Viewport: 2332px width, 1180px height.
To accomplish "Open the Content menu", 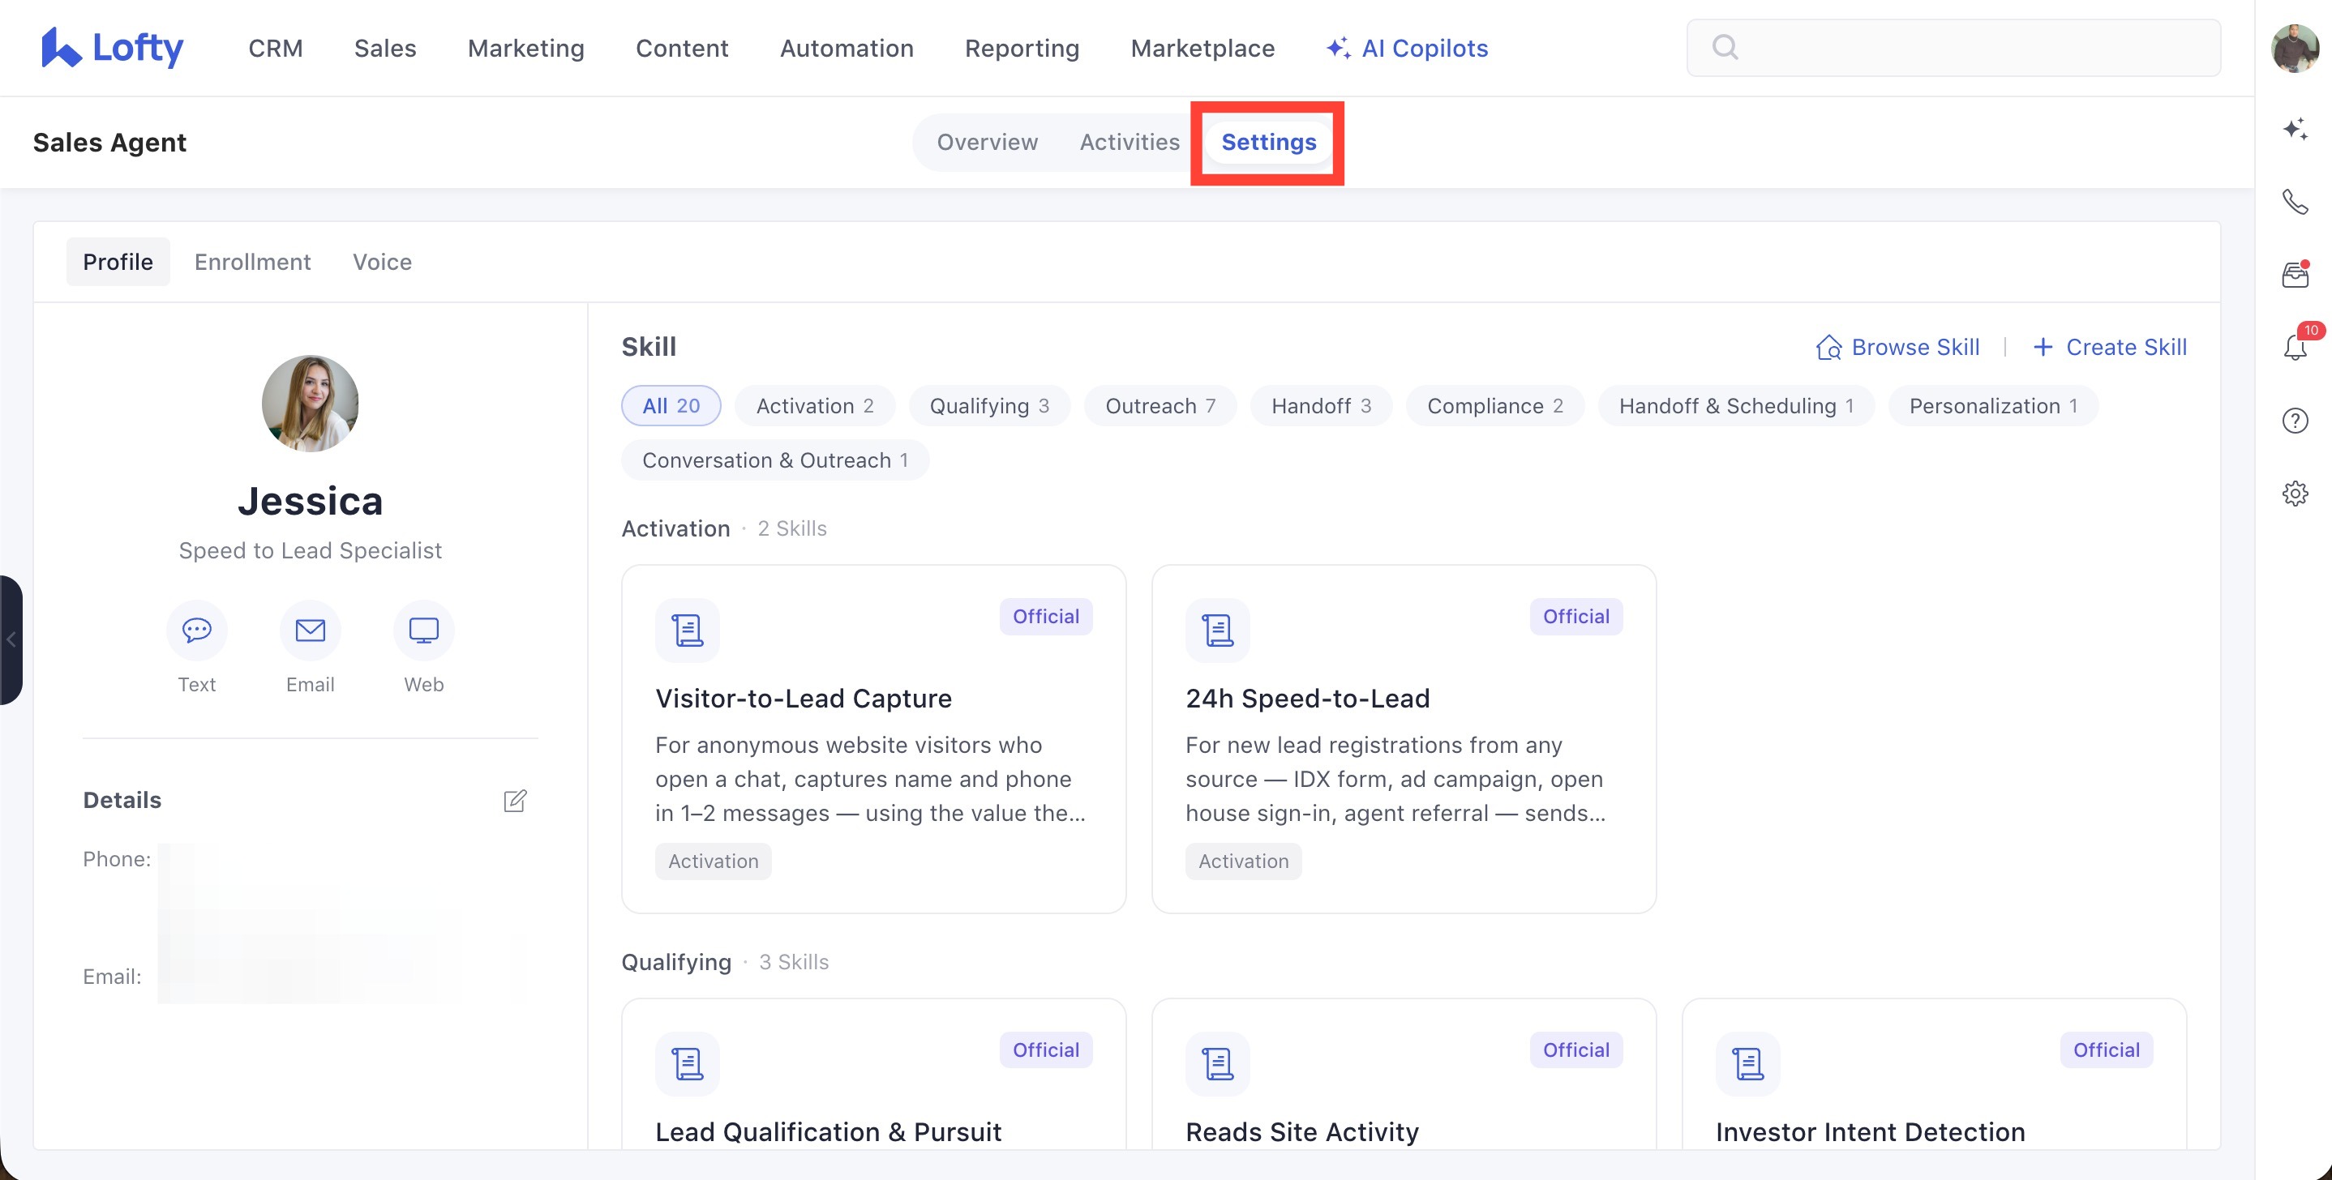I will 682,48.
